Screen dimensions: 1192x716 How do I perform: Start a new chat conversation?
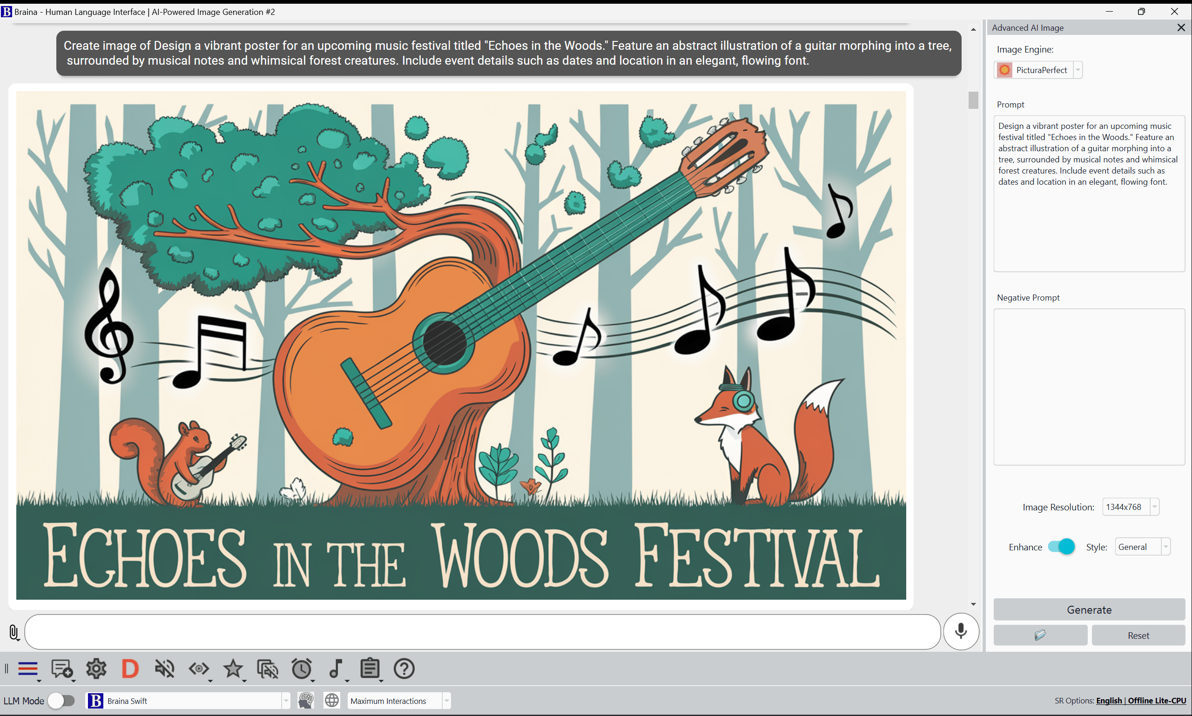(62, 669)
